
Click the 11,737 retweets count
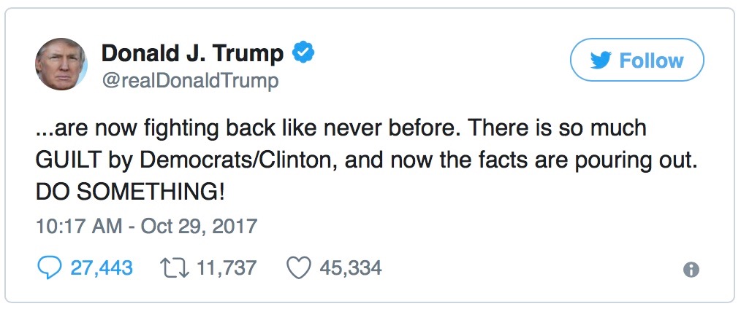pos(227,267)
